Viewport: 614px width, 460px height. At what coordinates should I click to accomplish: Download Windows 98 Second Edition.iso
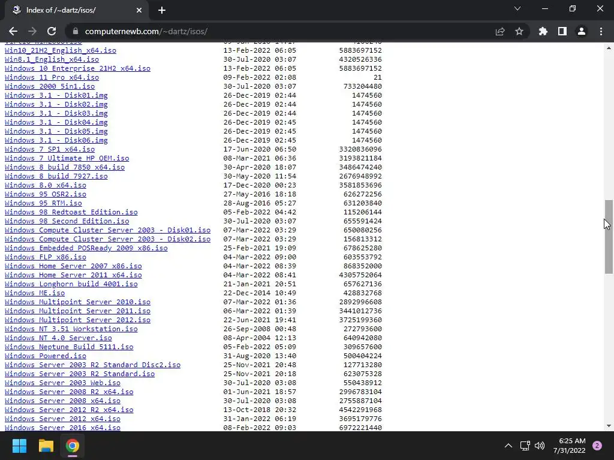[x=67, y=222]
